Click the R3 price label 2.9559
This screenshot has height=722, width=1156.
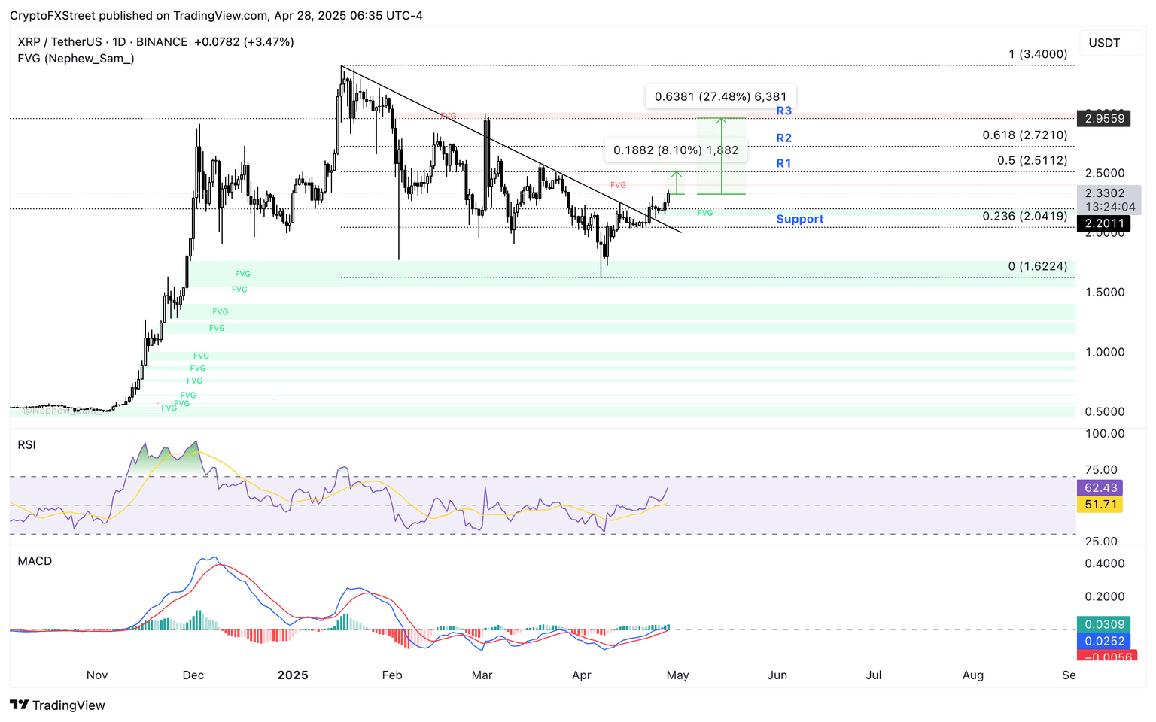[x=1103, y=118]
